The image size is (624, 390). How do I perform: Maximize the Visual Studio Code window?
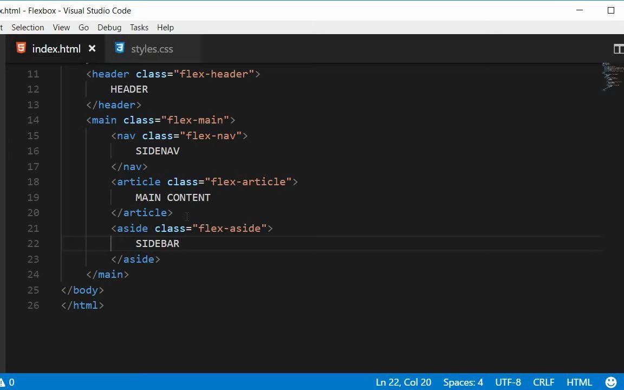click(611, 10)
